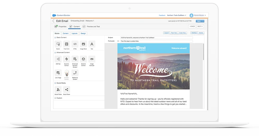The image size is (259, 136).
Task: Switch to Layout view
Action: coord(167,33)
